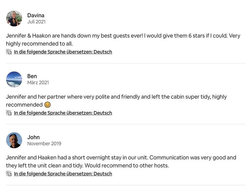Open Davina's profile picture

(x=14, y=19)
